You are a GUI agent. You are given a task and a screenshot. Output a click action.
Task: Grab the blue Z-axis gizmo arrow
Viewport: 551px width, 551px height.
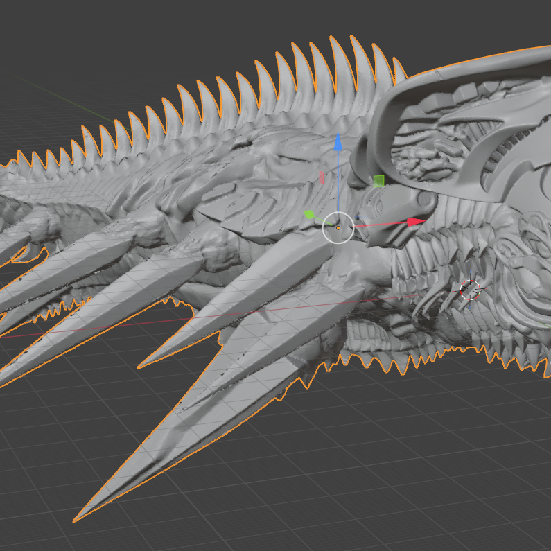[x=338, y=141]
